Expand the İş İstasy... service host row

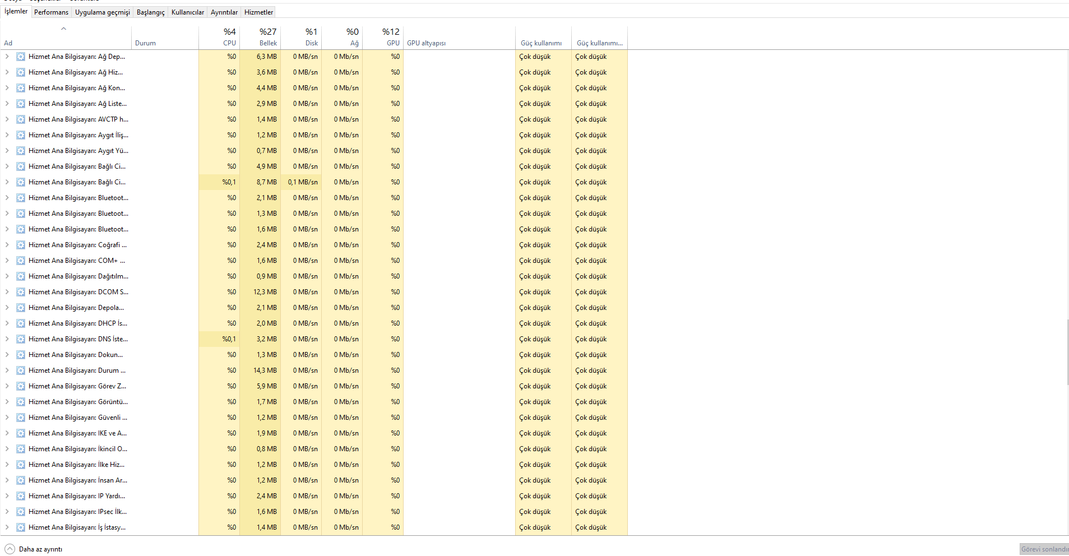click(7, 527)
